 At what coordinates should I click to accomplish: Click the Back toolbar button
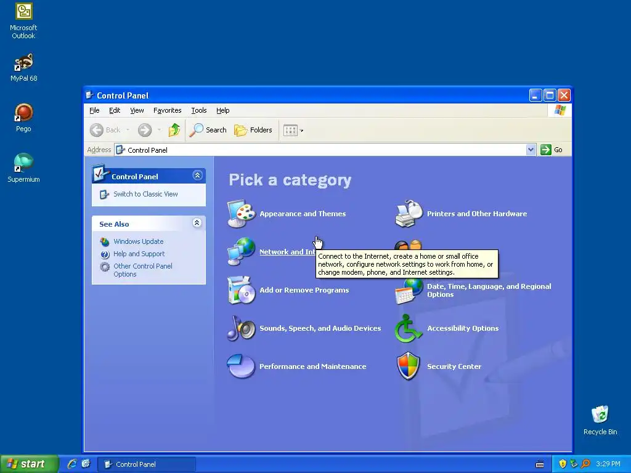[105, 130]
